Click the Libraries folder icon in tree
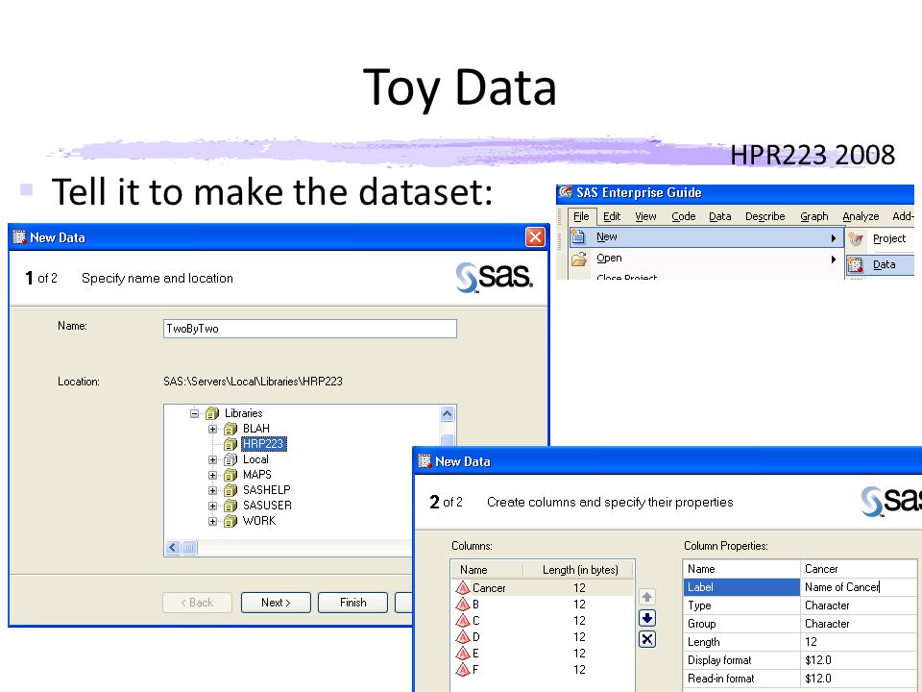This screenshot has width=922, height=692. (x=212, y=413)
